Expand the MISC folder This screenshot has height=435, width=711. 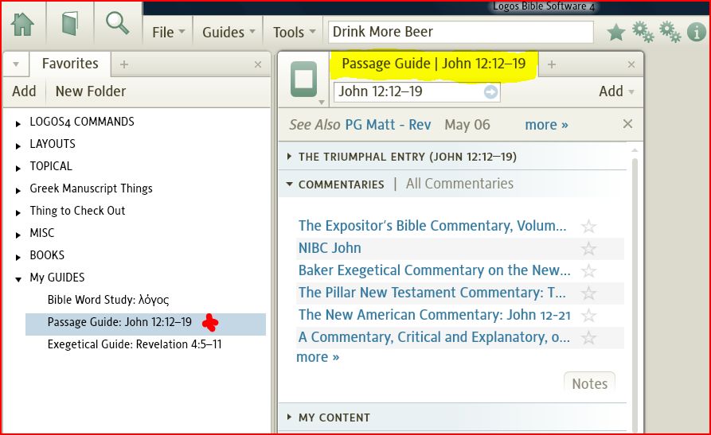(x=18, y=235)
